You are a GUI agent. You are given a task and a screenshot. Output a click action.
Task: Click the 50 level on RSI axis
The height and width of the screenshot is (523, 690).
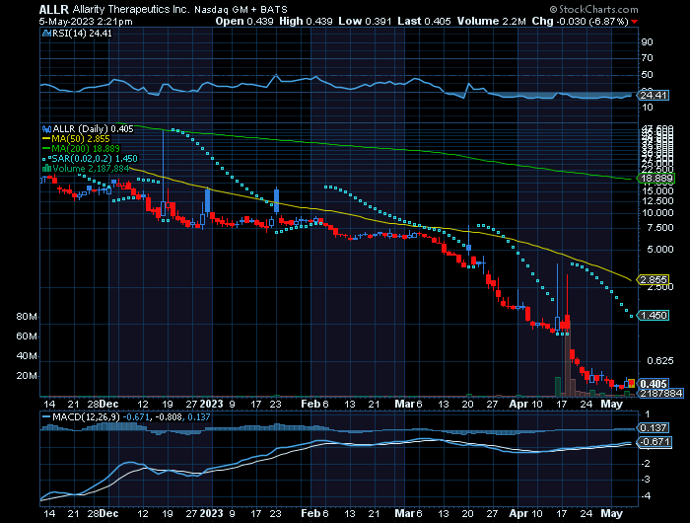(x=647, y=75)
